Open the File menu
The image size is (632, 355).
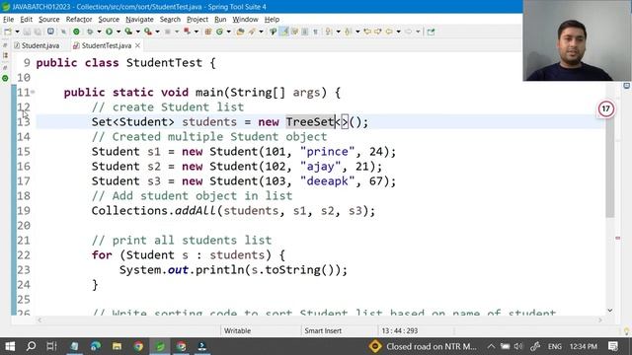coord(8,20)
